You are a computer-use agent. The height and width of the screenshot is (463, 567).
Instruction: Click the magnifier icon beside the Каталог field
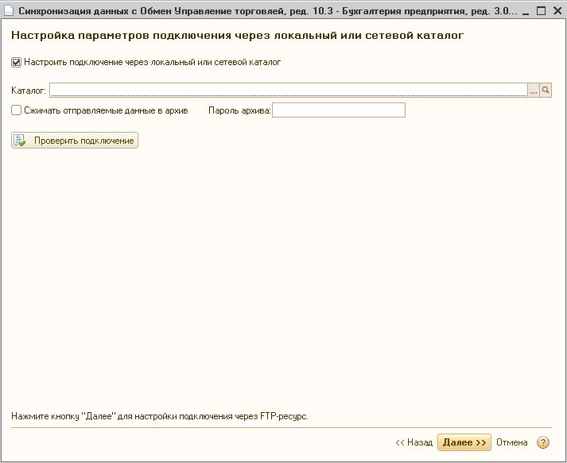coord(546,91)
